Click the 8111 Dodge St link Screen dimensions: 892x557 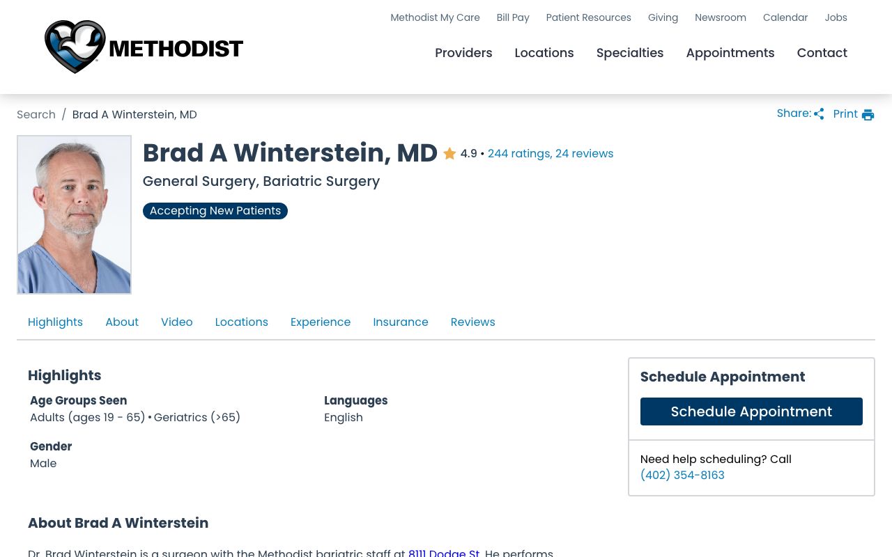[444, 552]
